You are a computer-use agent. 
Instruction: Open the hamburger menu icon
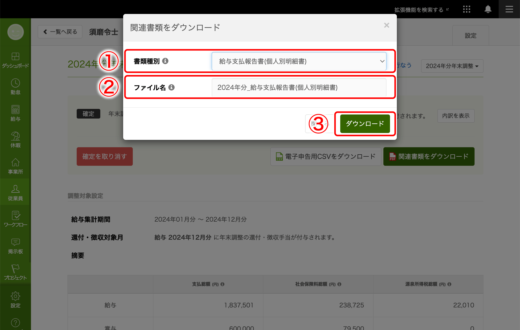pos(509,9)
